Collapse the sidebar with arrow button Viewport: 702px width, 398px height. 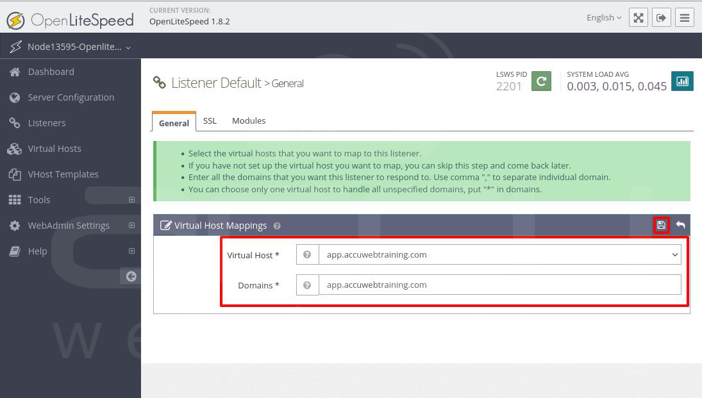point(131,276)
